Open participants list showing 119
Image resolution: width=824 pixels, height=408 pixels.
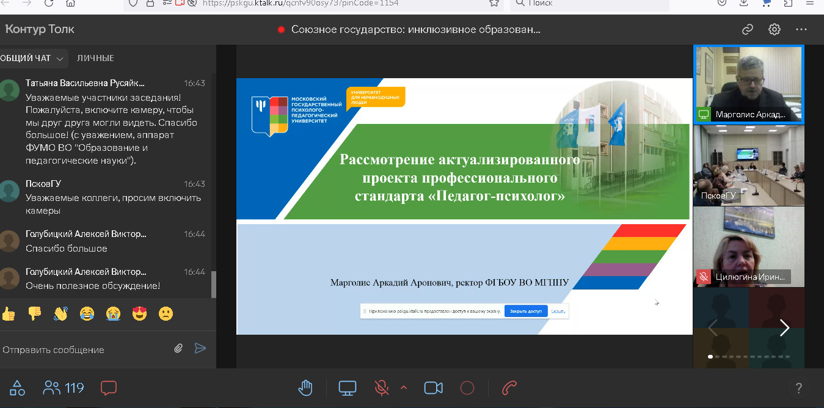click(64, 388)
